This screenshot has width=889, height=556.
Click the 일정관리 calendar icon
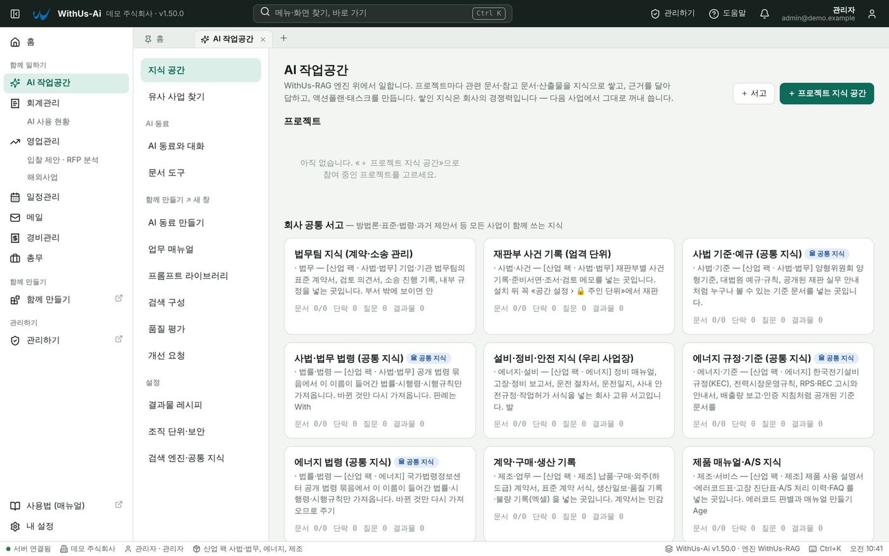coord(15,197)
